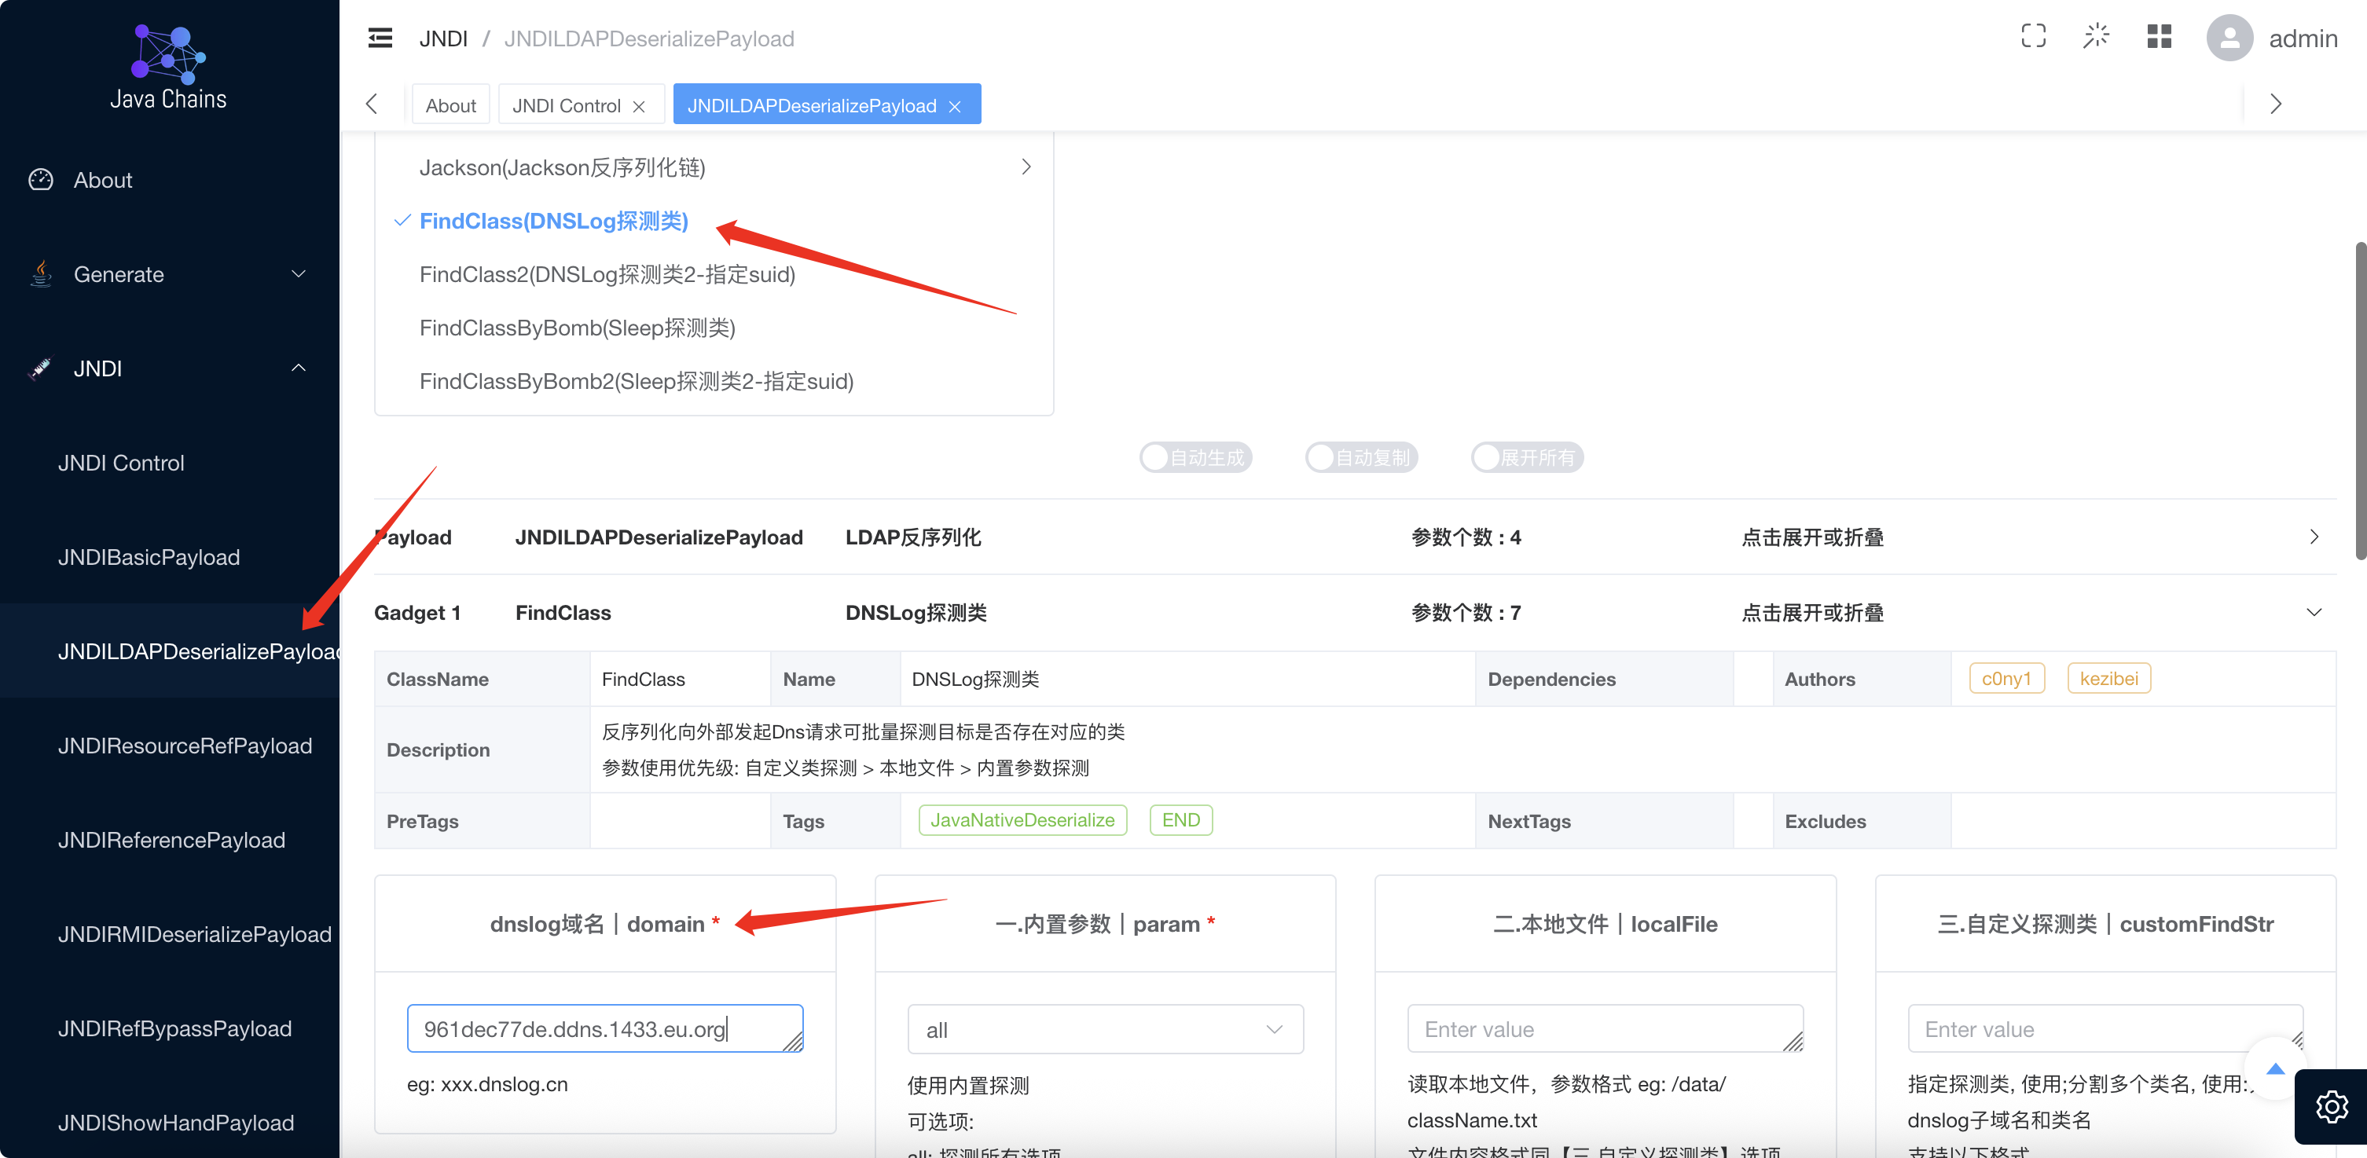Click the back-to-top arrow button
The width and height of the screenshot is (2367, 1158).
click(x=2275, y=1068)
